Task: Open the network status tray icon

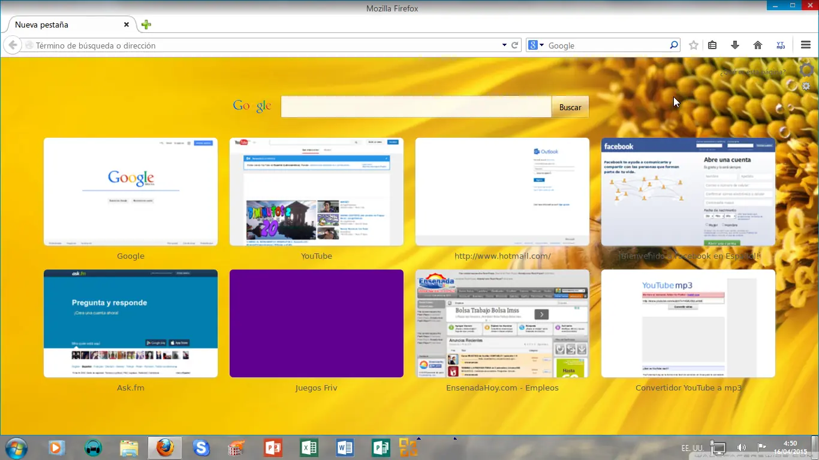Action: tap(718, 448)
